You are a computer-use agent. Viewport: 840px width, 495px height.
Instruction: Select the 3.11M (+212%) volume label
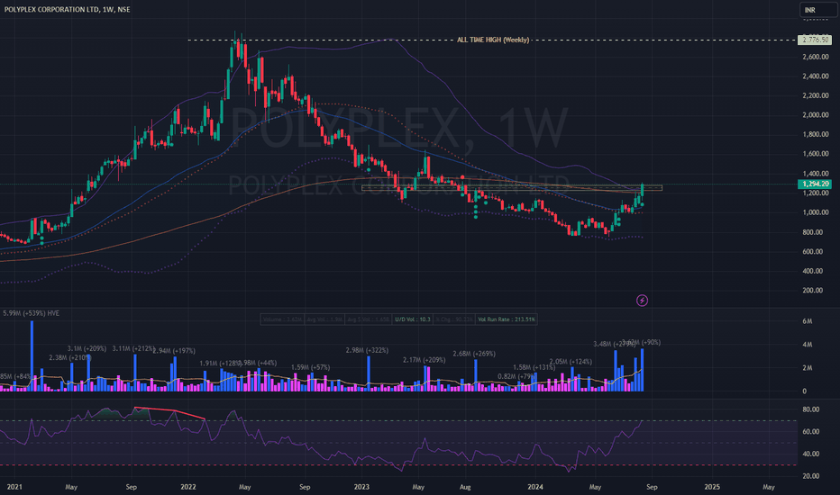point(133,348)
